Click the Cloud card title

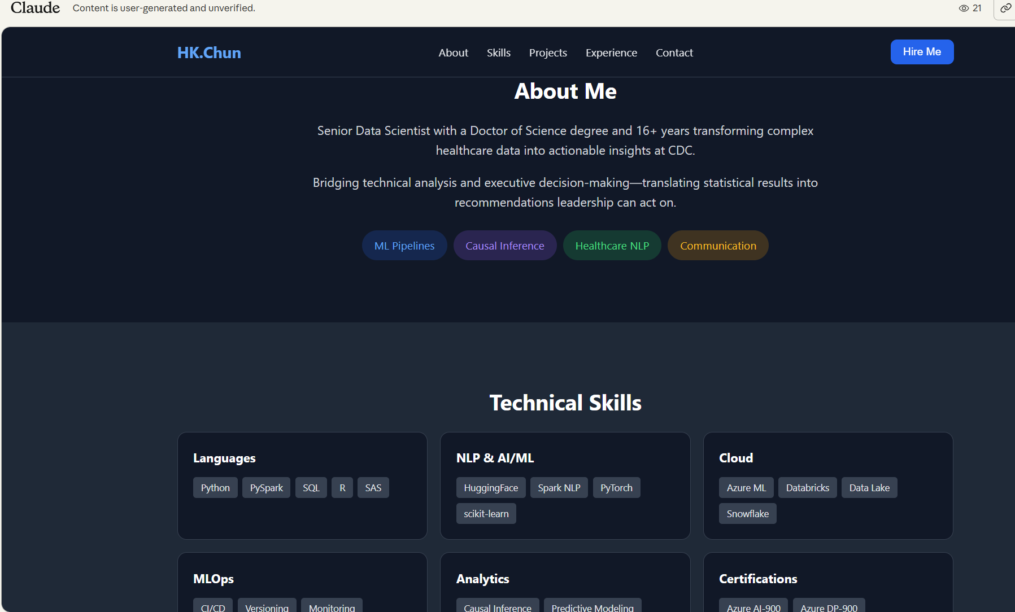(x=736, y=458)
